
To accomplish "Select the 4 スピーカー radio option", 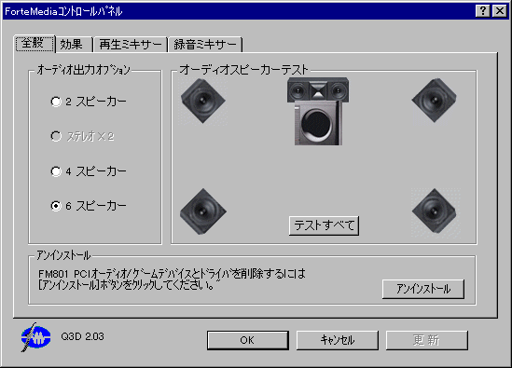I will pyautogui.click(x=89, y=171).
